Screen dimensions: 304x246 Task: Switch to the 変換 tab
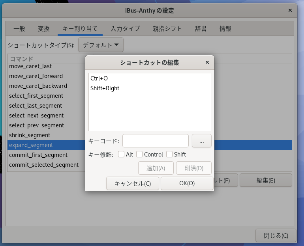click(x=43, y=29)
